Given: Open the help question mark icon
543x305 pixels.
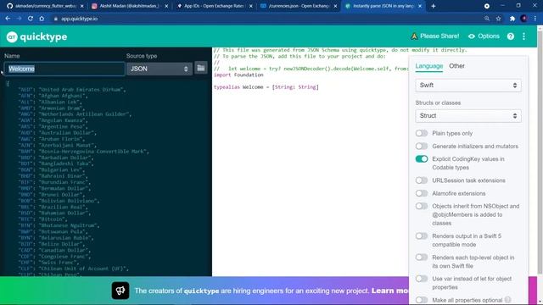Looking at the screenshot, I should pyautogui.click(x=511, y=36).
